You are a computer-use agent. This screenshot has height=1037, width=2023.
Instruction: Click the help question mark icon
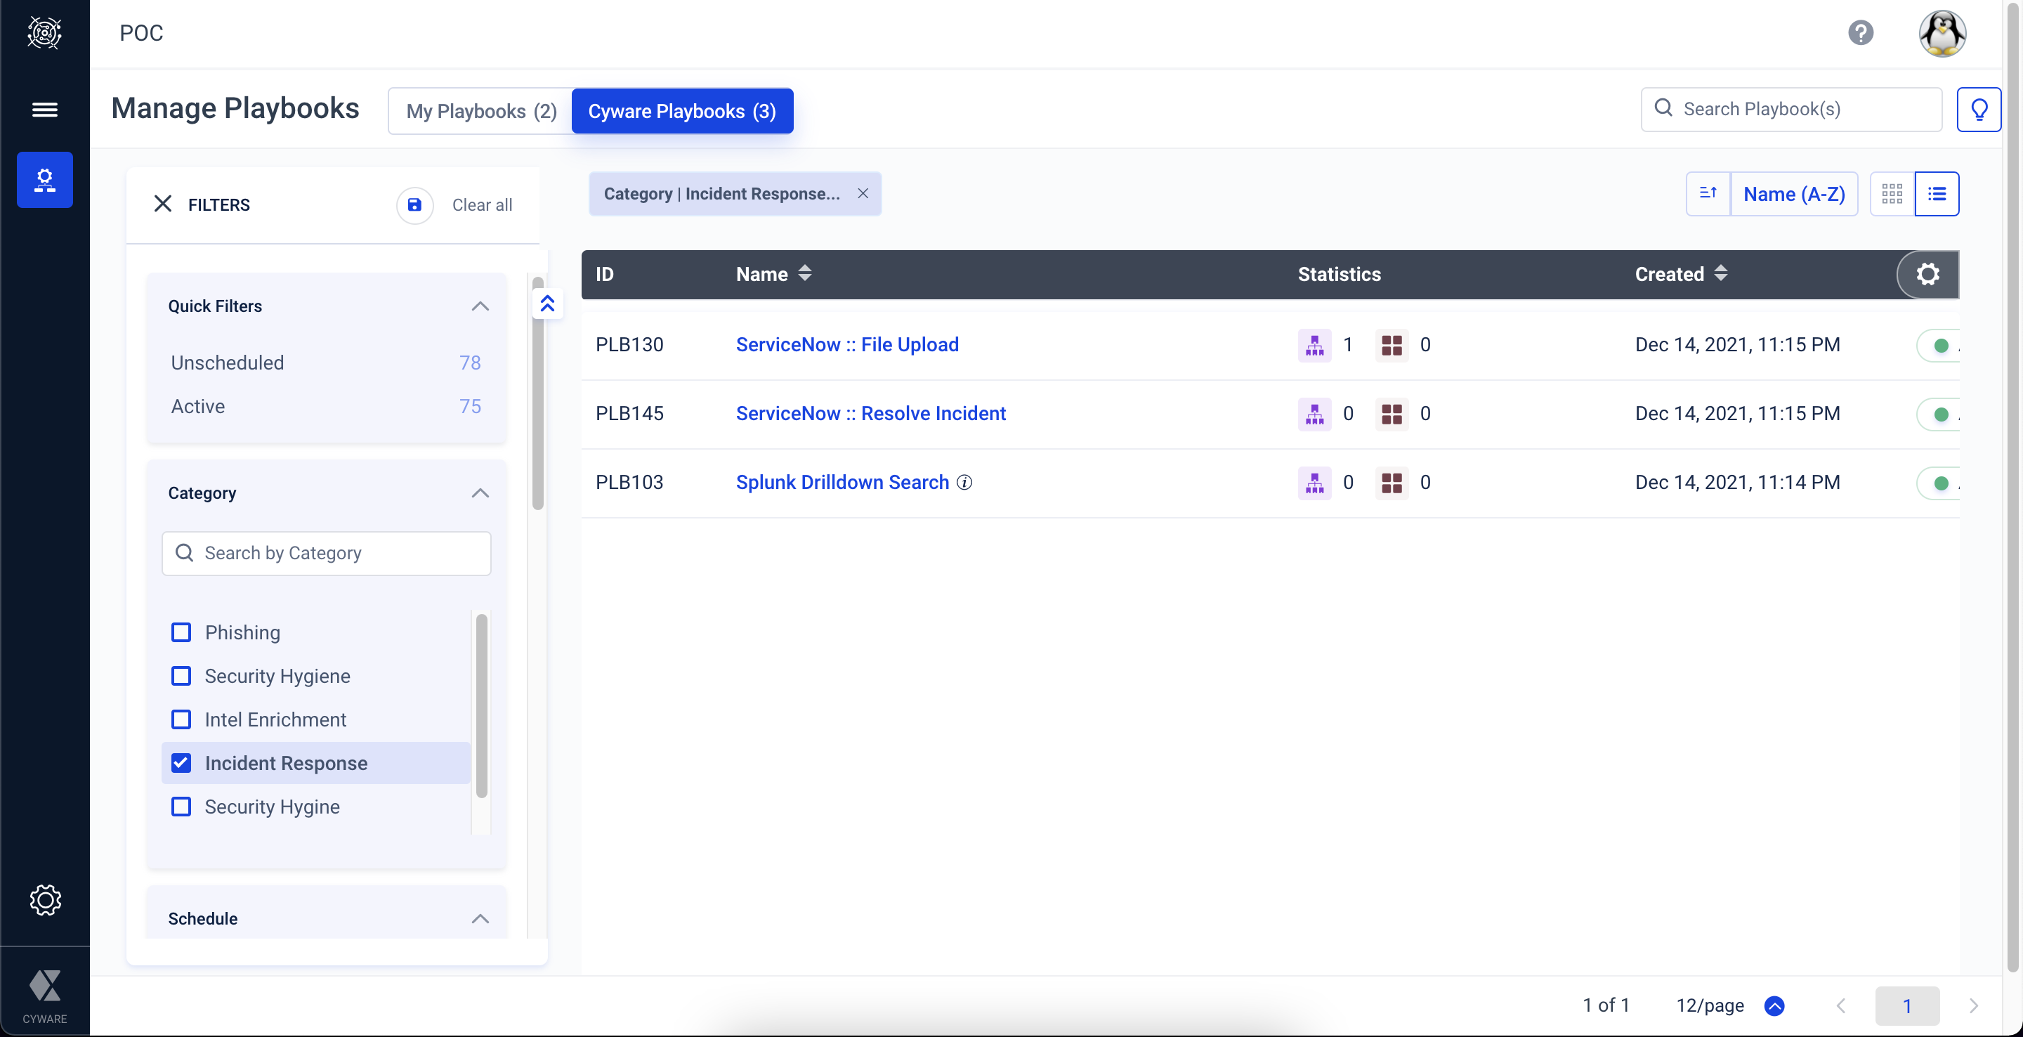click(1859, 33)
